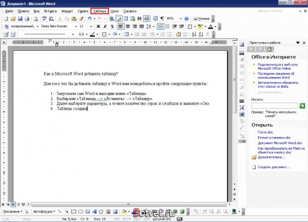Expand the Рисование drawing menu
The width and height of the screenshot is (308, 222).
(13, 211)
